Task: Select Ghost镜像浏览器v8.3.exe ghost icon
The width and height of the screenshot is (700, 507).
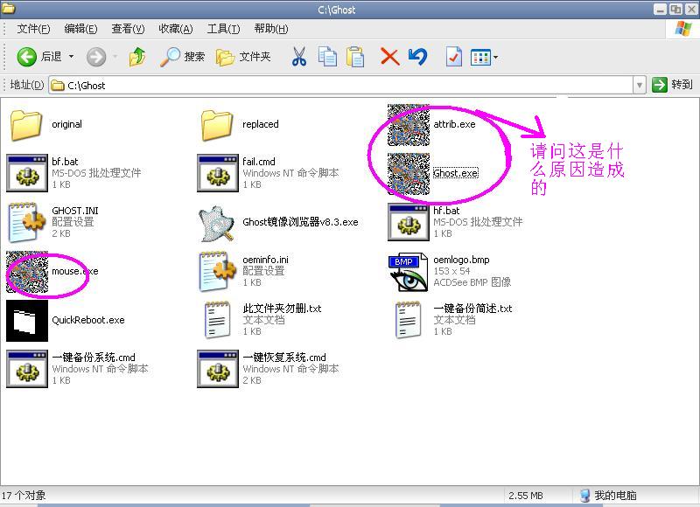Action: [x=217, y=224]
